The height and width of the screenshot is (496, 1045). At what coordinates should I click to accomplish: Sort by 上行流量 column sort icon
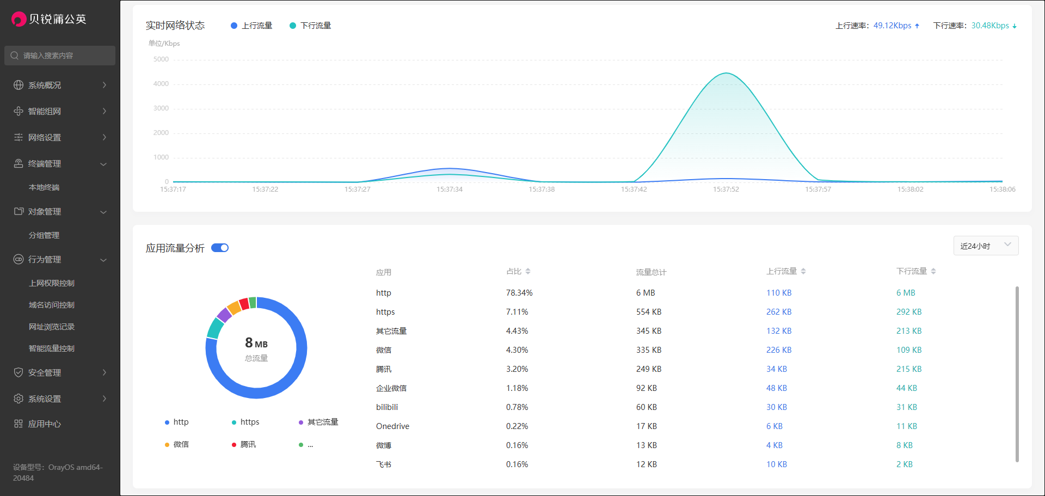(x=803, y=271)
